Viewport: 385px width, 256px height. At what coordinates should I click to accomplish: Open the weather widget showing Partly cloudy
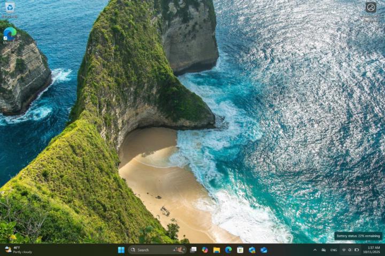pyautogui.click(x=18, y=250)
